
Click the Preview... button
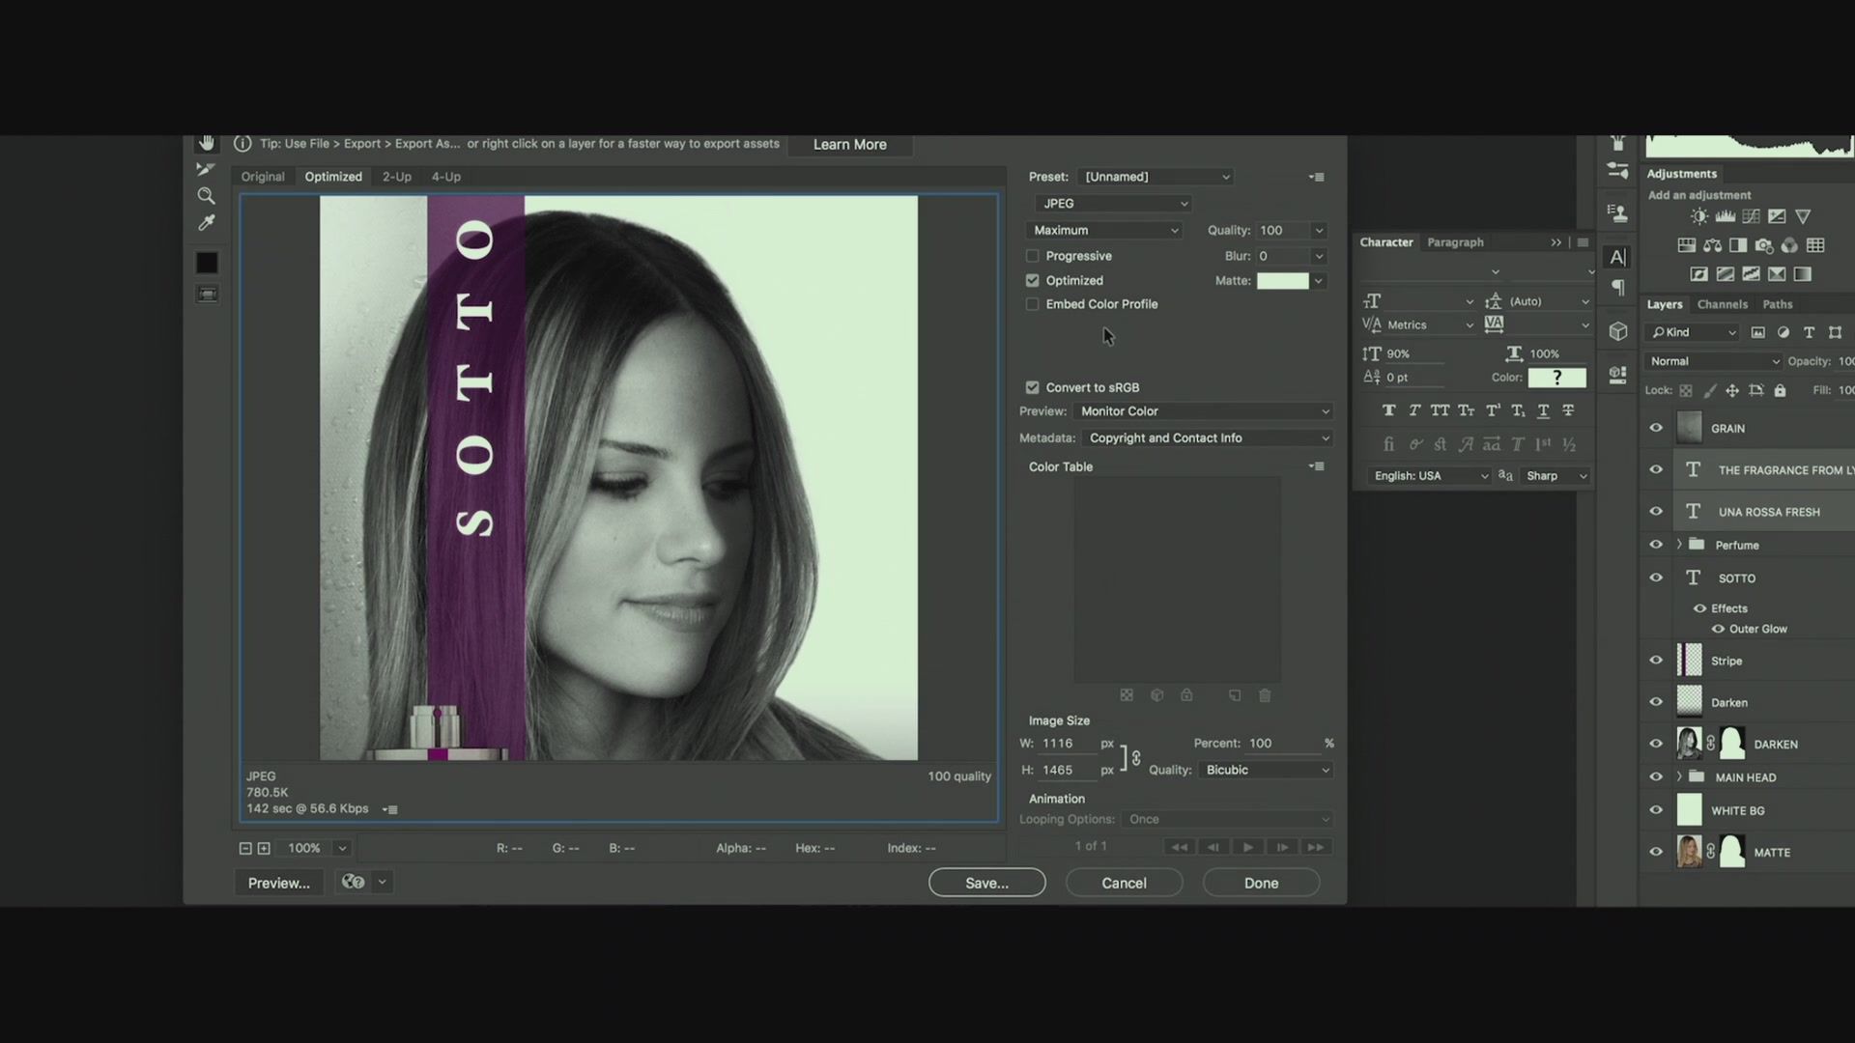point(278,883)
